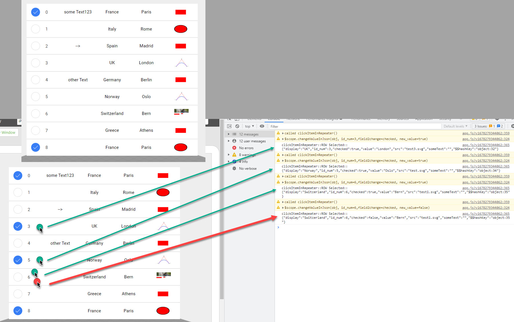514x322 pixels.
Task: Open live expression eye icon
Action: pos(262,126)
